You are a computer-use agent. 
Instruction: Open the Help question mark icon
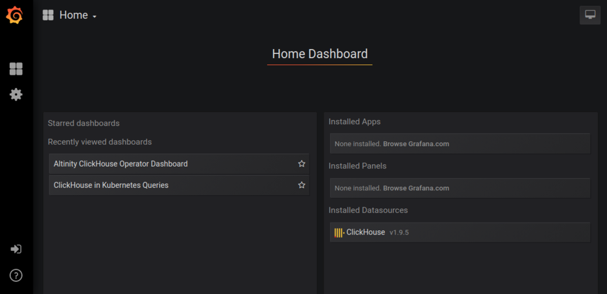pos(16,276)
